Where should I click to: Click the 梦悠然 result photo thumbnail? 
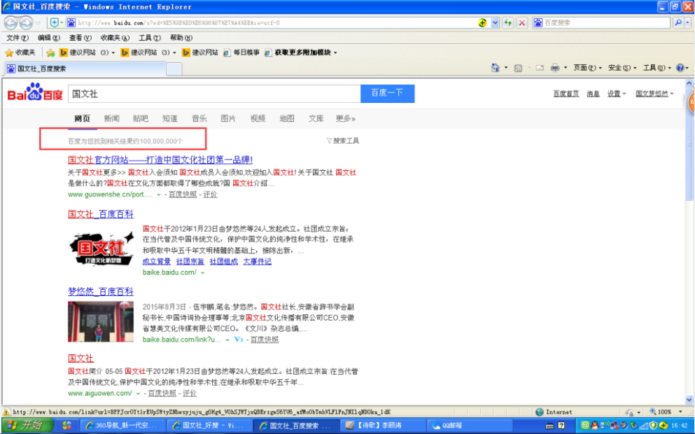(x=101, y=321)
